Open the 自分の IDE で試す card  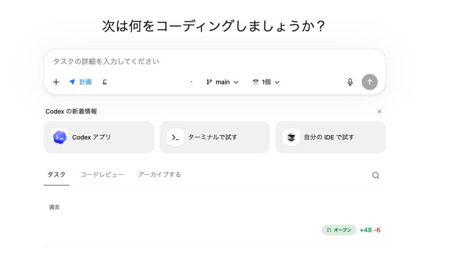pos(331,137)
